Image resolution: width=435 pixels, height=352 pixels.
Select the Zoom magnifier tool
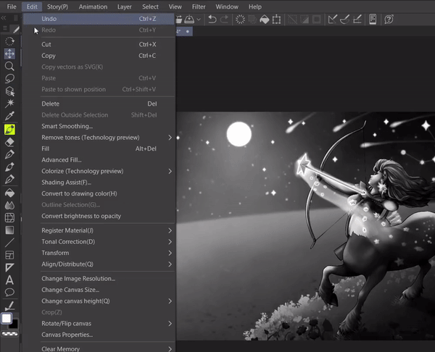tap(10, 65)
